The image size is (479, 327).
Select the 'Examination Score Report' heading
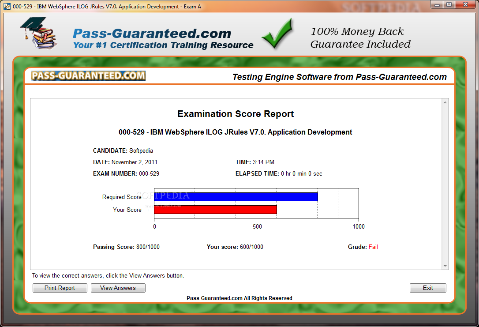tap(236, 114)
